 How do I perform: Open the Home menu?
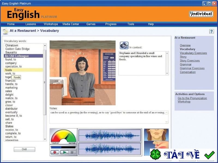(x=11, y=24)
